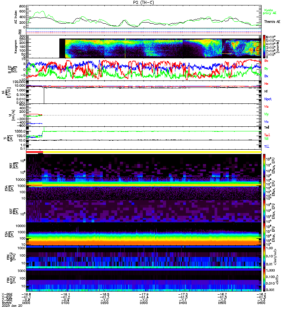This screenshot has width=291, height=311.
Task: Click the X-GSE value "-19.8"
Action: [x=26, y=295]
